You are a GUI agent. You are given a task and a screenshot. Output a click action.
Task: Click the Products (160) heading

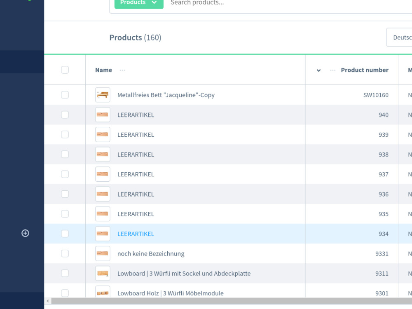135,37
